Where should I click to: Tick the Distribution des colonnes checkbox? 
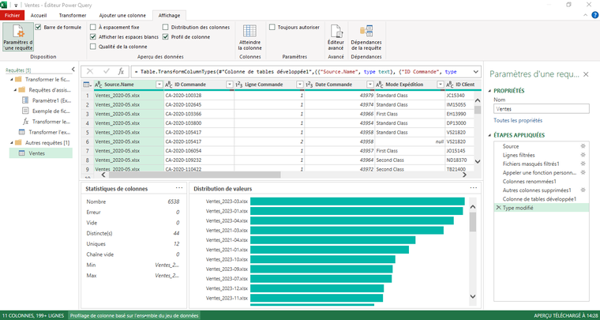[166, 27]
